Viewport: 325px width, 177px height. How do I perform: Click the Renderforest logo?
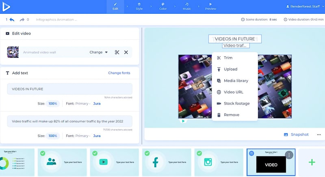pyautogui.click(x=6, y=7)
